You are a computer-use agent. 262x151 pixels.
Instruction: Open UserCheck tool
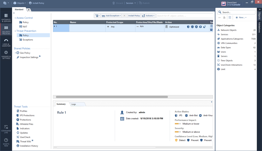pyautogui.click(x=23, y=137)
